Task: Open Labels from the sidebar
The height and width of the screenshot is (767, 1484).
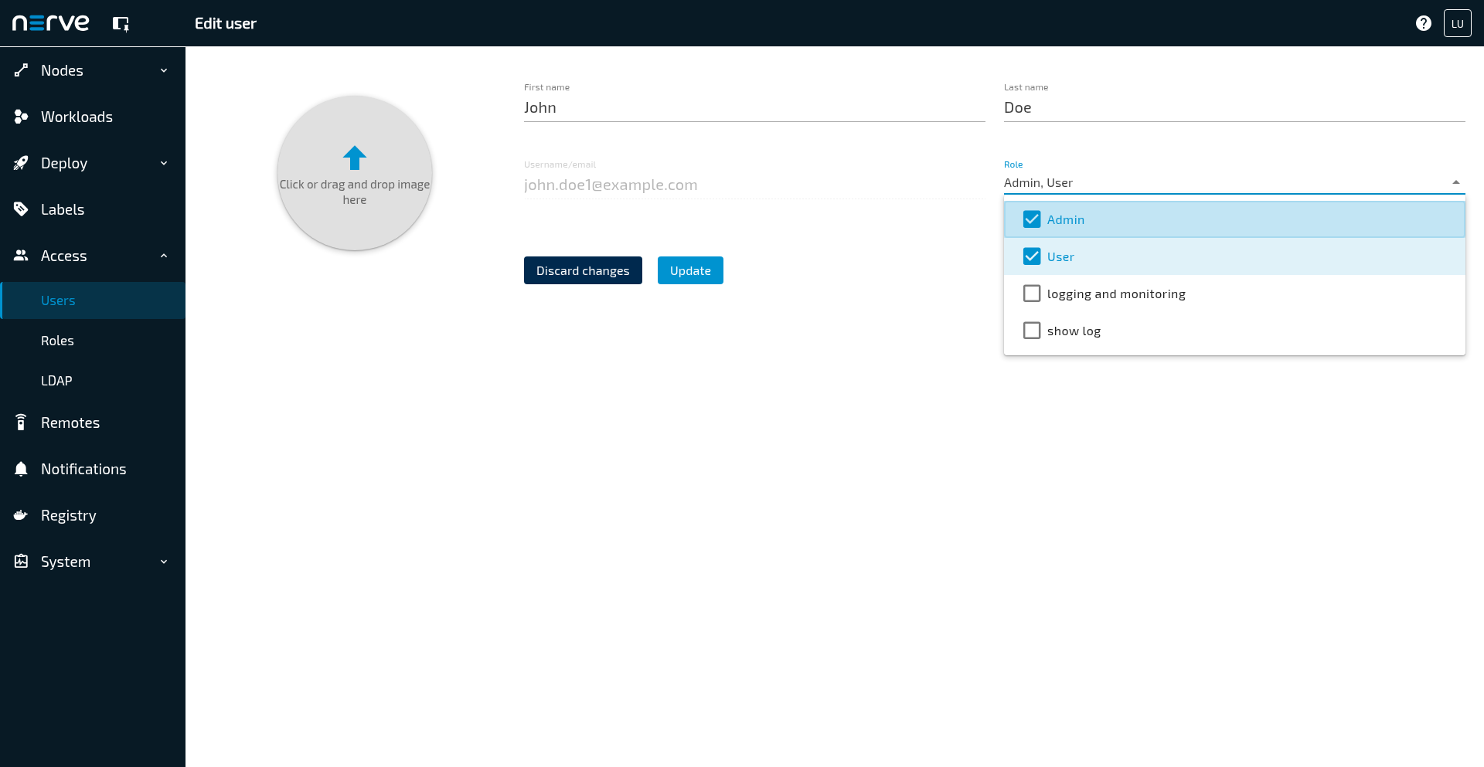Action: pos(93,209)
